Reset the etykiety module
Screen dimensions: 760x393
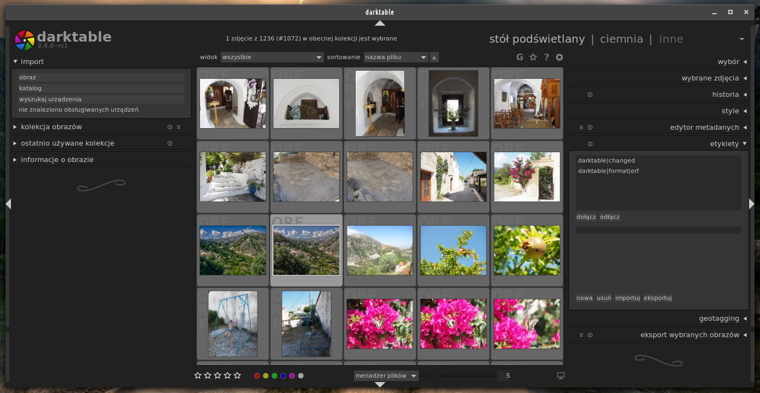pyautogui.click(x=590, y=144)
